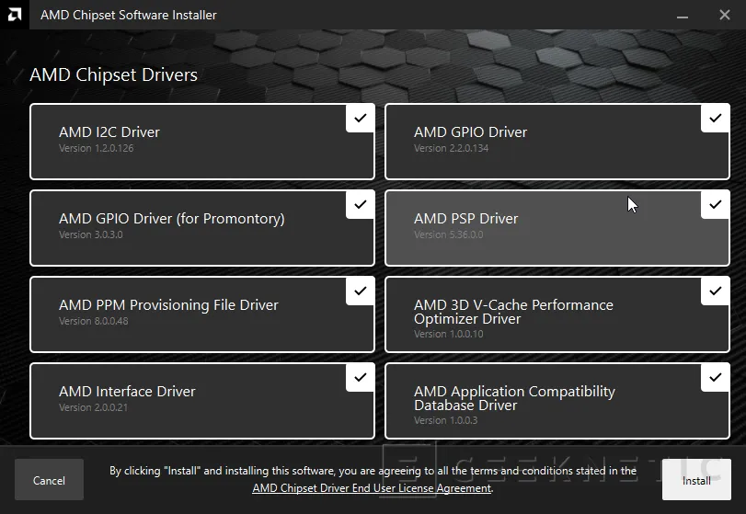Screen dimensions: 746x514
Task: Uncheck AMD 3D V-Cache Performance Optimizer checkbox
Action: pyautogui.click(x=715, y=291)
